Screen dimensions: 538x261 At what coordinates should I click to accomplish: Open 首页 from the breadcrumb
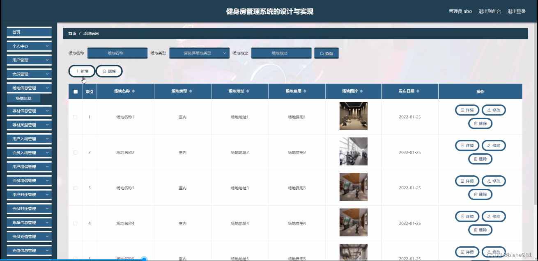(x=72, y=33)
